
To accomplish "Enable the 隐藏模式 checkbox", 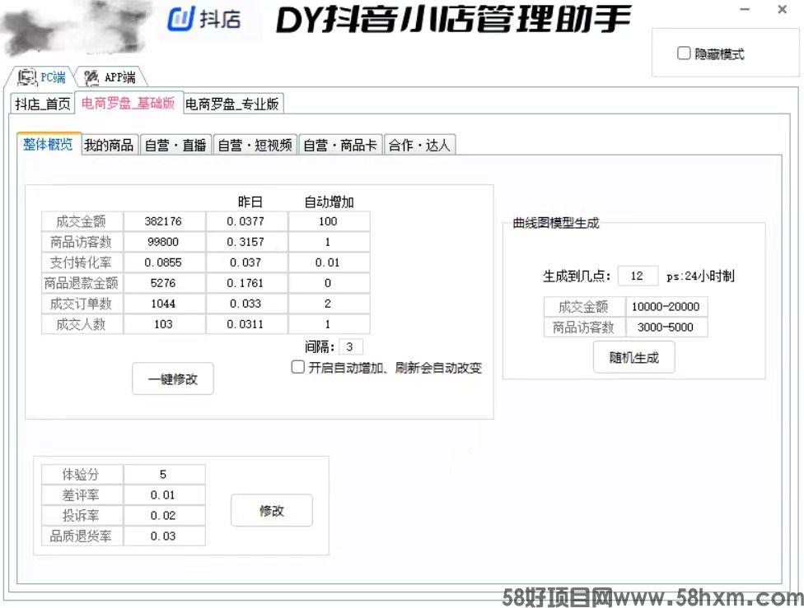I will (684, 53).
